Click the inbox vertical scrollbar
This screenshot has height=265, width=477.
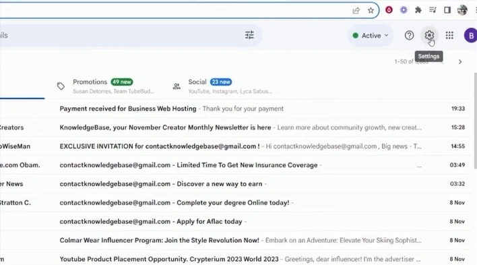(475, 121)
